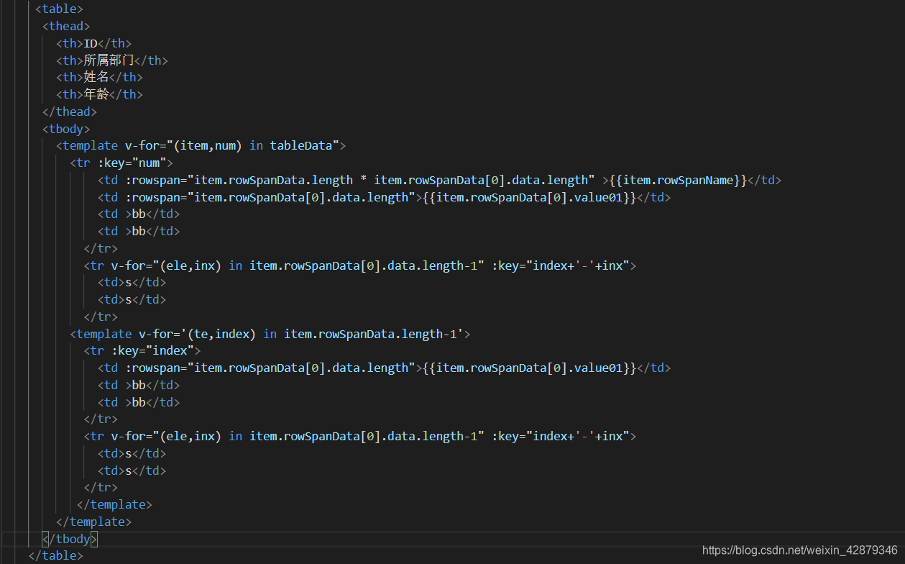
Task: Click the header text 年龄
Action: coord(96,94)
